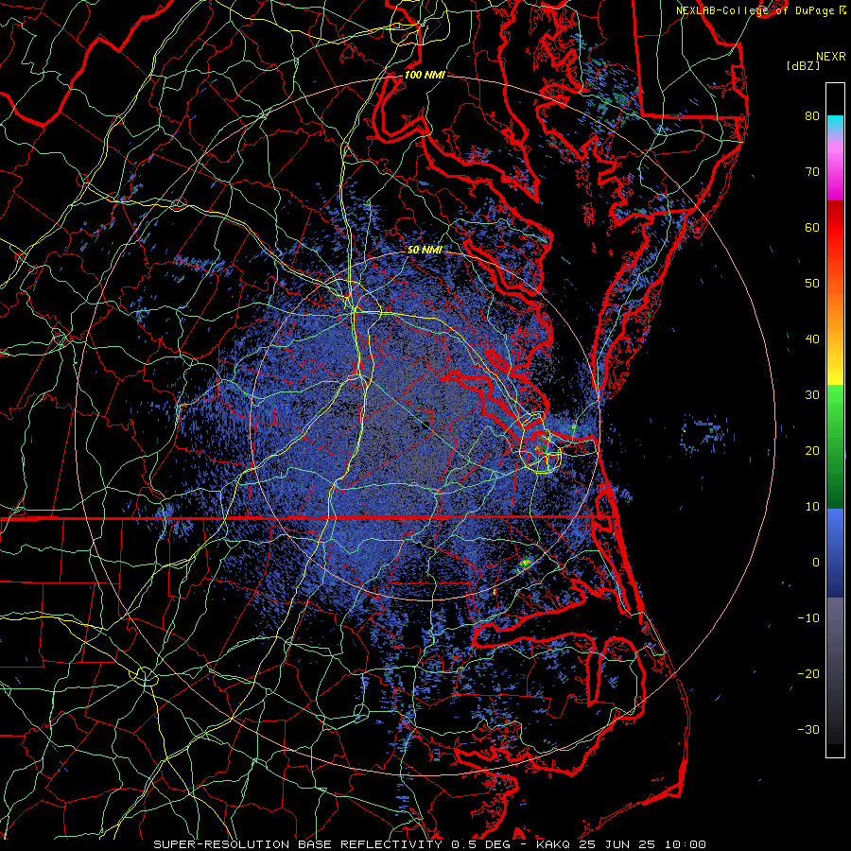
Task: Click the 20 dBZ legend value
Action: [x=812, y=450]
